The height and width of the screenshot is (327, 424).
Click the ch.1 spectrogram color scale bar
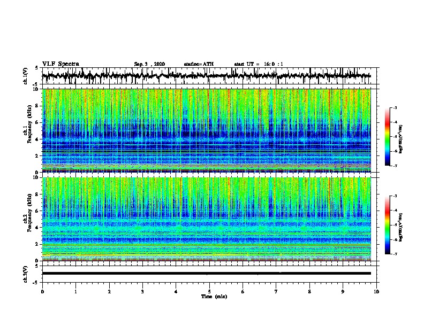click(388, 137)
